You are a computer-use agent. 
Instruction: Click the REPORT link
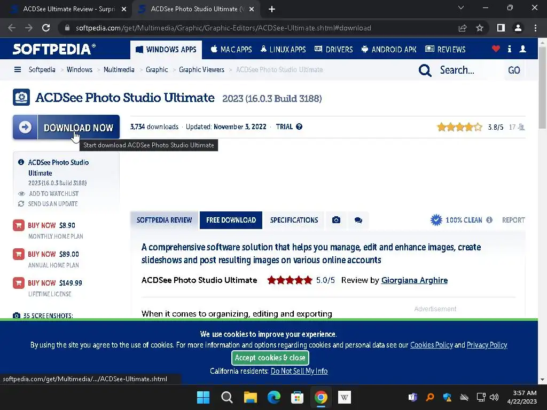click(513, 220)
